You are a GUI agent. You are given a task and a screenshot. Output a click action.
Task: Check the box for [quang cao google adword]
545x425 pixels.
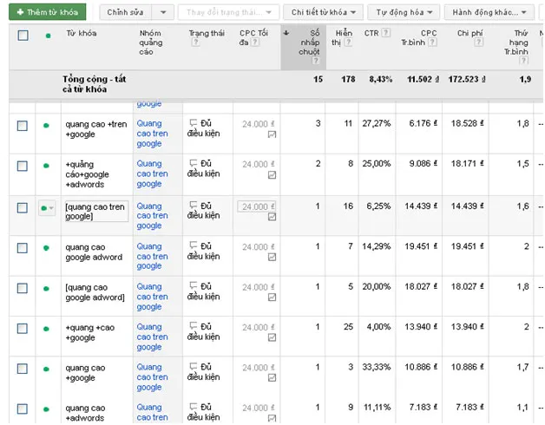(23, 288)
